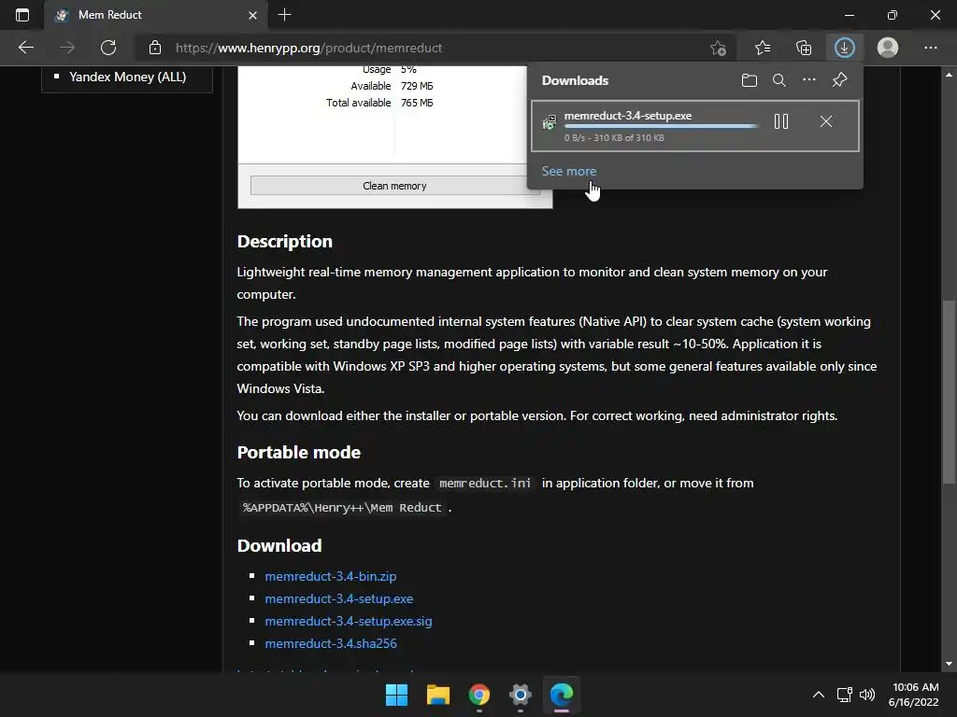957x717 pixels.
Task: Open memreduct-3.4-setup.exe.sig link
Action: tap(349, 621)
